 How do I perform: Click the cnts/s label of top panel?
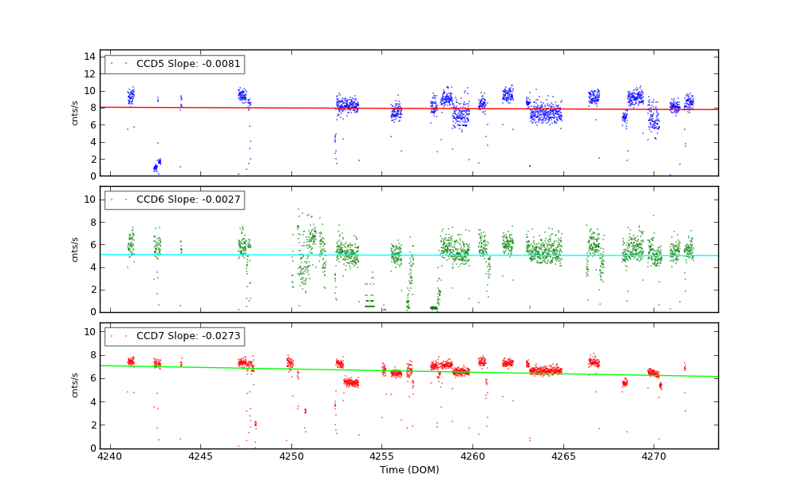(x=75, y=113)
